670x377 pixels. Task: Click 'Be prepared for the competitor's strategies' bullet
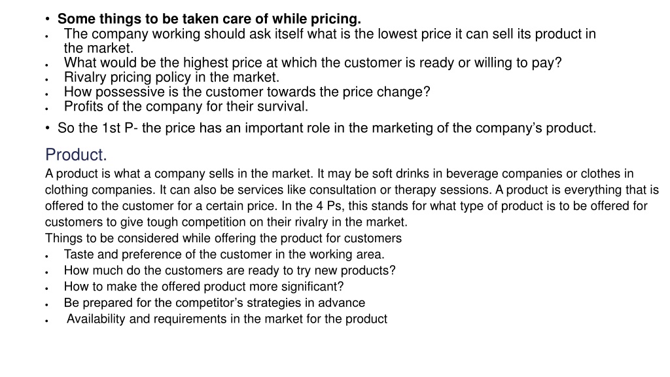[215, 302]
